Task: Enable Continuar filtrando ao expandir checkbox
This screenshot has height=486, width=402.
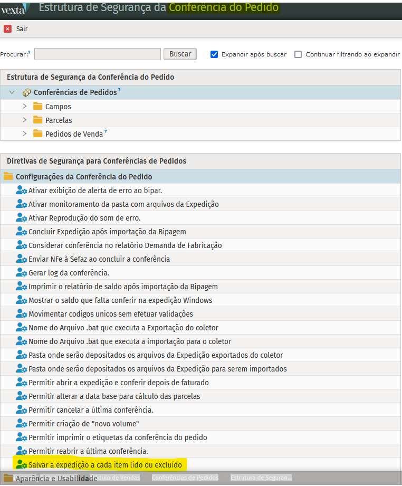Action: [x=298, y=54]
